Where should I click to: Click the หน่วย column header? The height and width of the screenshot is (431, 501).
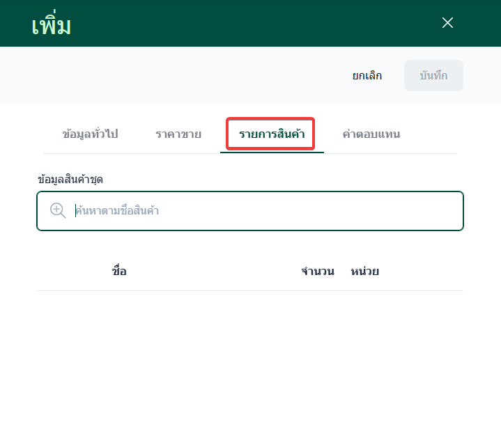tap(365, 271)
